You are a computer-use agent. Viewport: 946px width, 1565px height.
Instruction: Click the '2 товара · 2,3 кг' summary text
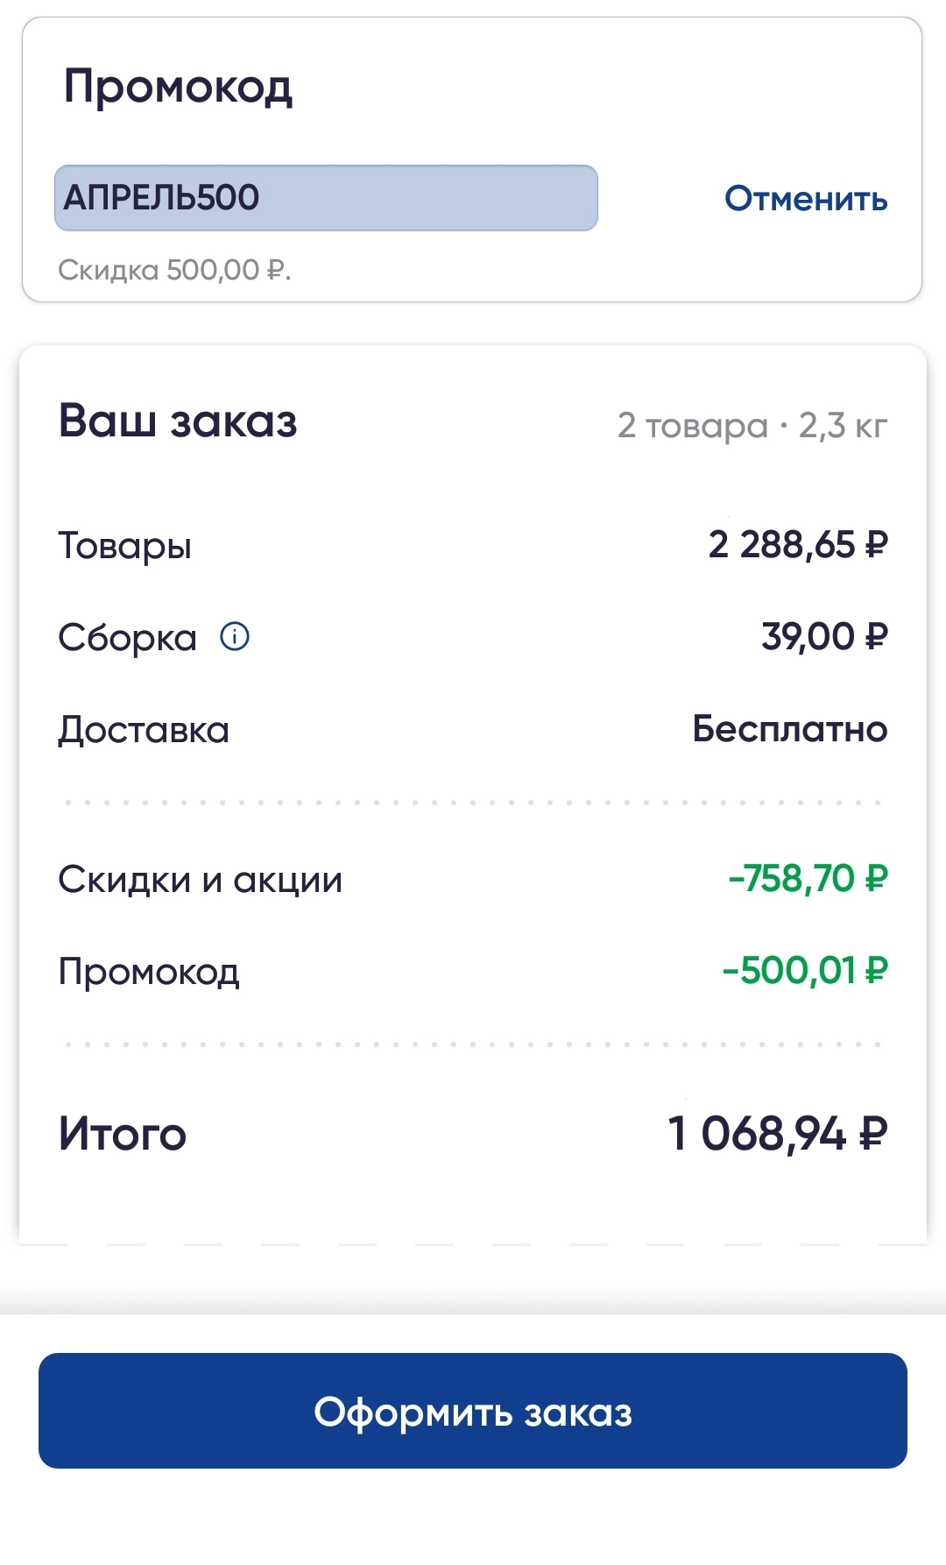(x=752, y=426)
